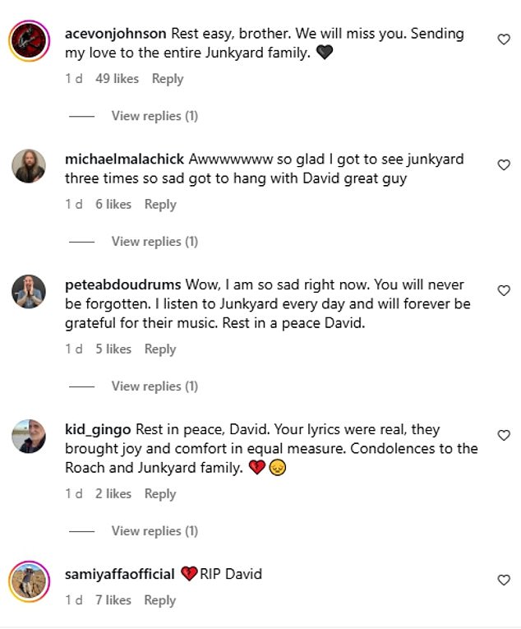This screenshot has height=629, width=521.
Task: View samiyaffaofficial's story avatar
Action: point(28,580)
